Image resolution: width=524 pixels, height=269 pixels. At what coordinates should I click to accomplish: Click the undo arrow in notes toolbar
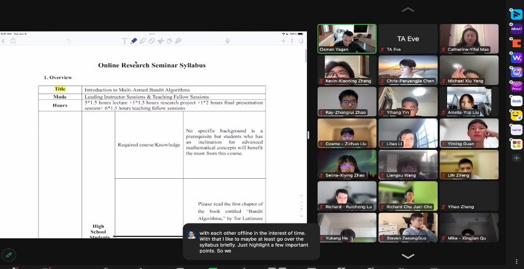[x=69, y=41]
